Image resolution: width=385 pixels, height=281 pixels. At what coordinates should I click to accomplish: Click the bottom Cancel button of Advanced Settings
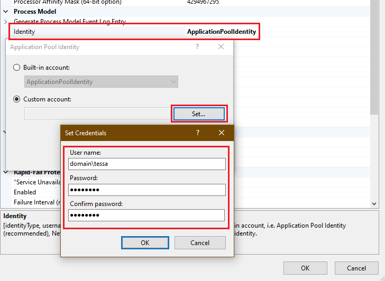356,268
